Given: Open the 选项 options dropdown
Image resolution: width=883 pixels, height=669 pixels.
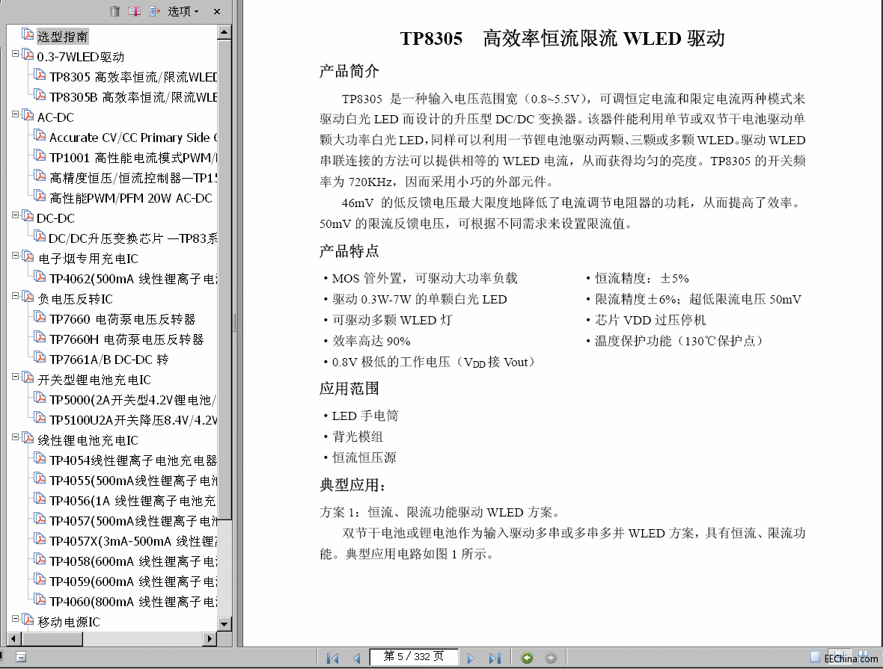Looking at the screenshot, I should click(183, 11).
